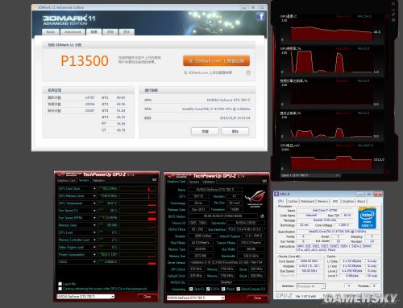Click Close in the GPU-Z Graphics Card window
Screen dimensions: 403x308
click(x=257, y=298)
